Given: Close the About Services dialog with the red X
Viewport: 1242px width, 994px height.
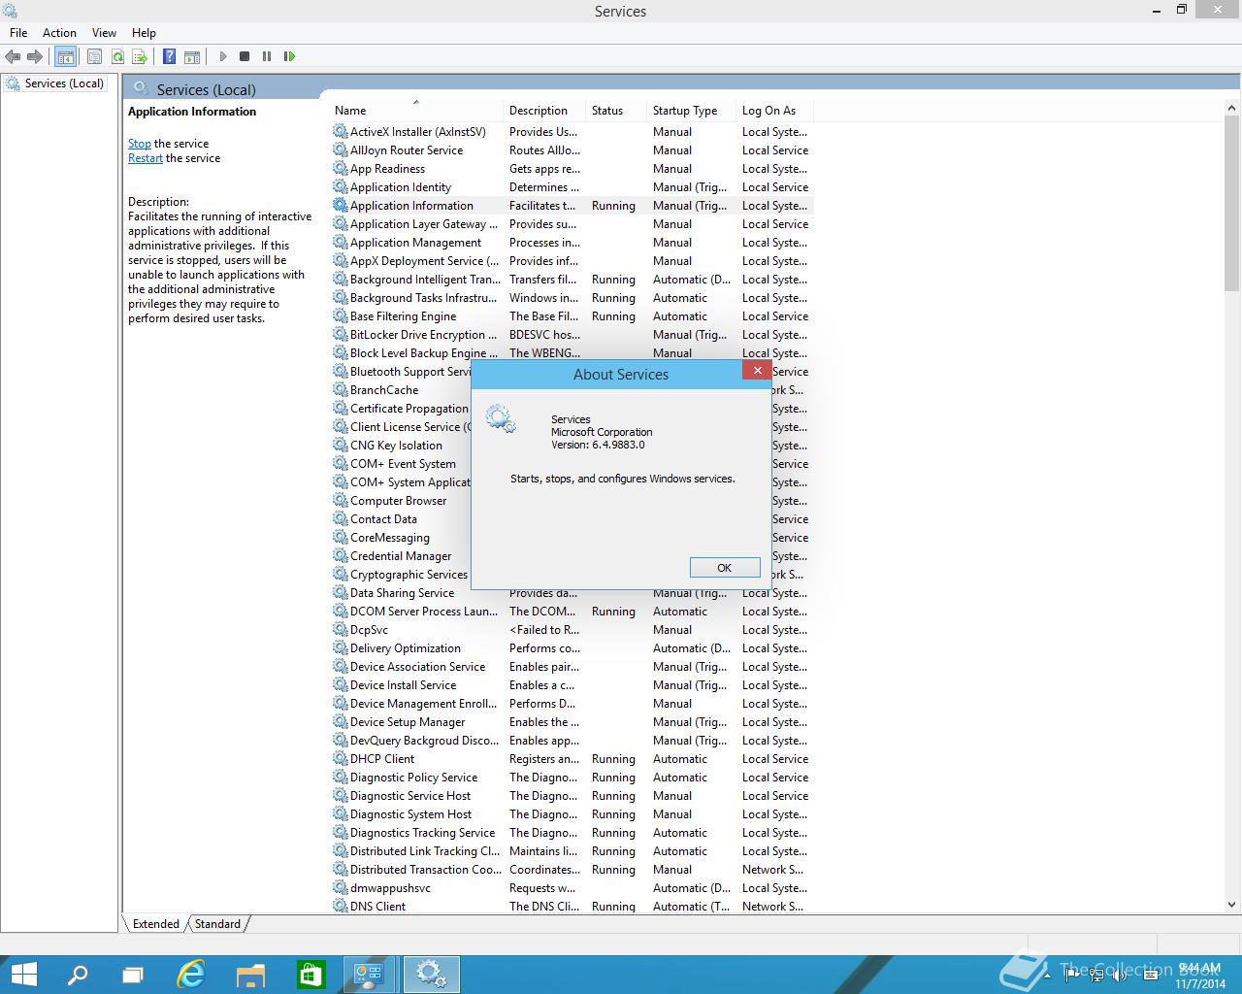Looking at the screenshot, I should pos(757,370).
